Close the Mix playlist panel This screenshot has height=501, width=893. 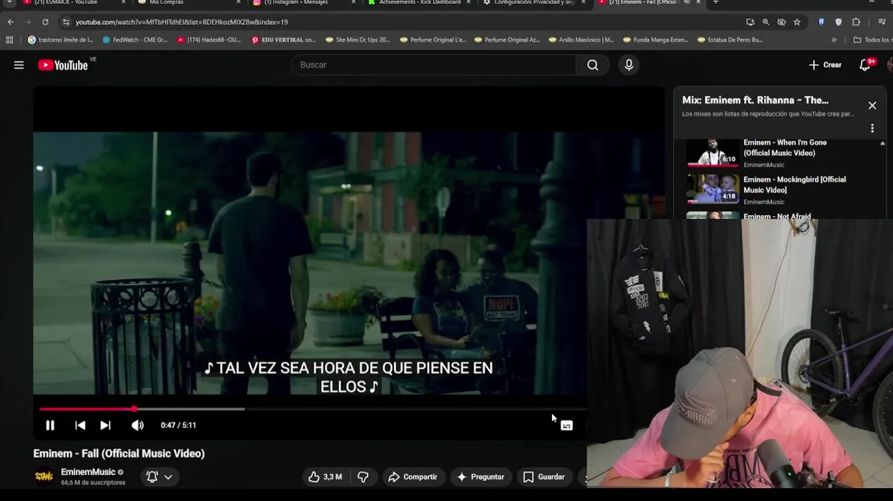coord(872,106)
